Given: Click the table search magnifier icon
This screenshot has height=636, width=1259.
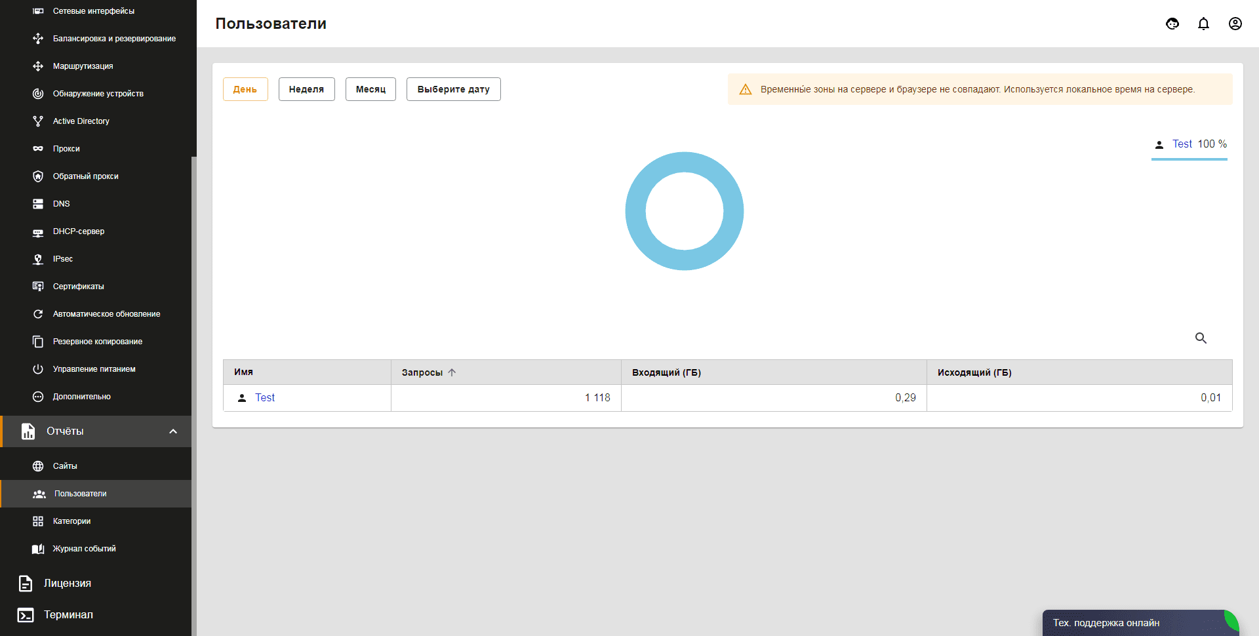Looking at the screenshot, I should (1201, 338).
